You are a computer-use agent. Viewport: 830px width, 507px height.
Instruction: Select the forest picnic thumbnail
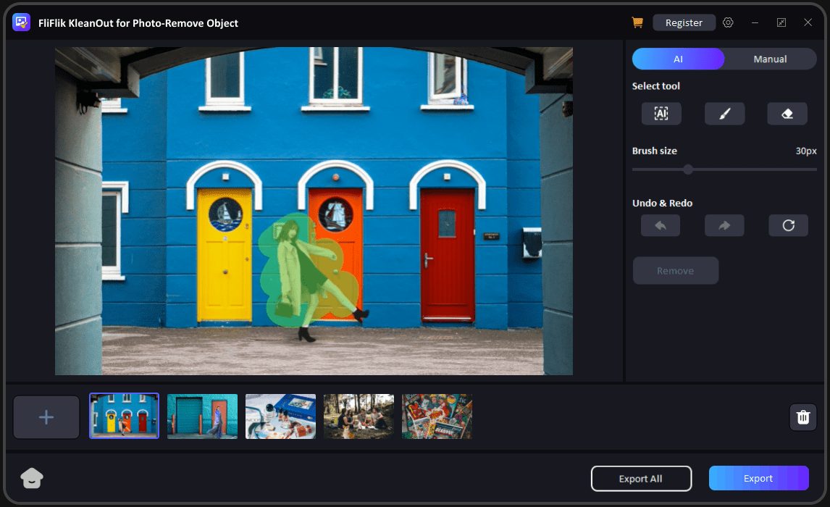[359, 416]
